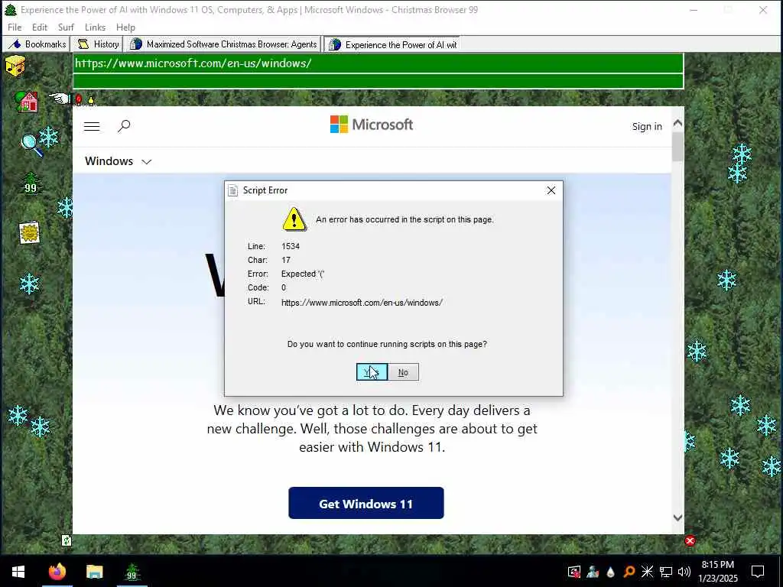Viewport: 783px width, 587px height.
Task: Open the Edit menu
Action: [40, 27]
